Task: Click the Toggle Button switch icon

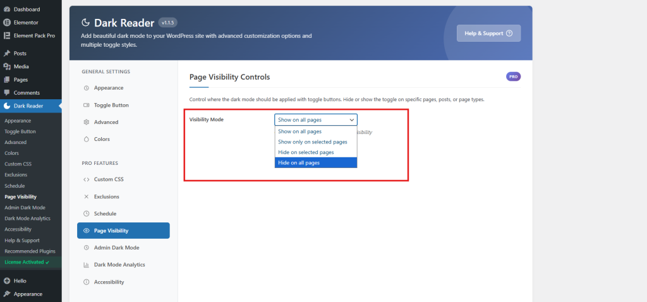Action: [x=86, y=106]
